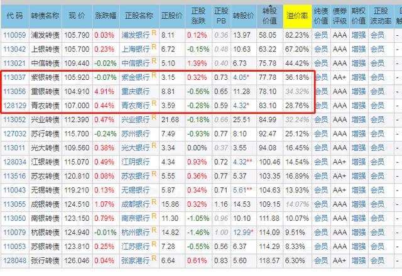Open 中信银行 stock link
This screenshot has height=276, width=402.
(x=136, y=63)
